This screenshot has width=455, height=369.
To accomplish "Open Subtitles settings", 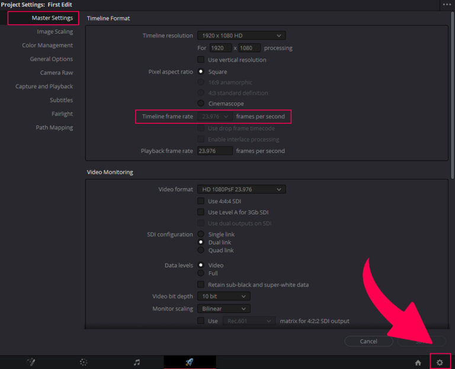I will coord(61,100).
